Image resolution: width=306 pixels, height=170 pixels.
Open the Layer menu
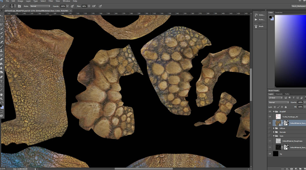[x=28, y=1]
